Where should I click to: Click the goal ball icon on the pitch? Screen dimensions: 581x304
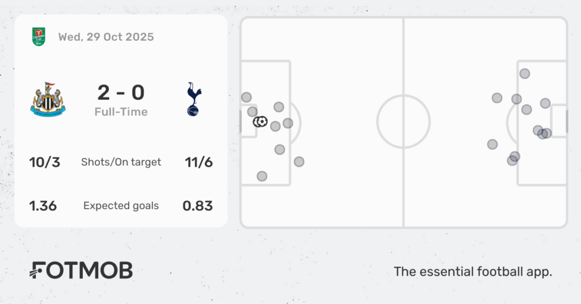(260, 121)
